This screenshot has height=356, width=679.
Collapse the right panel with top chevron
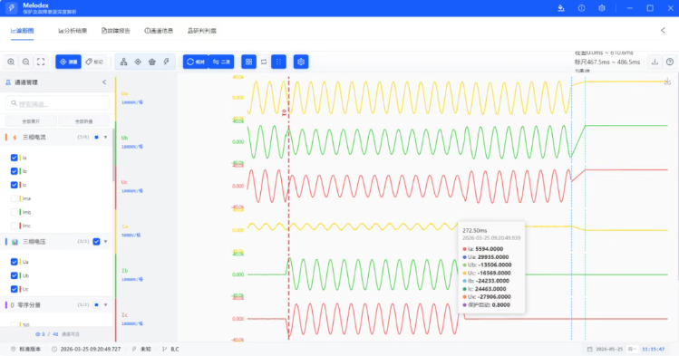(663, 30)
